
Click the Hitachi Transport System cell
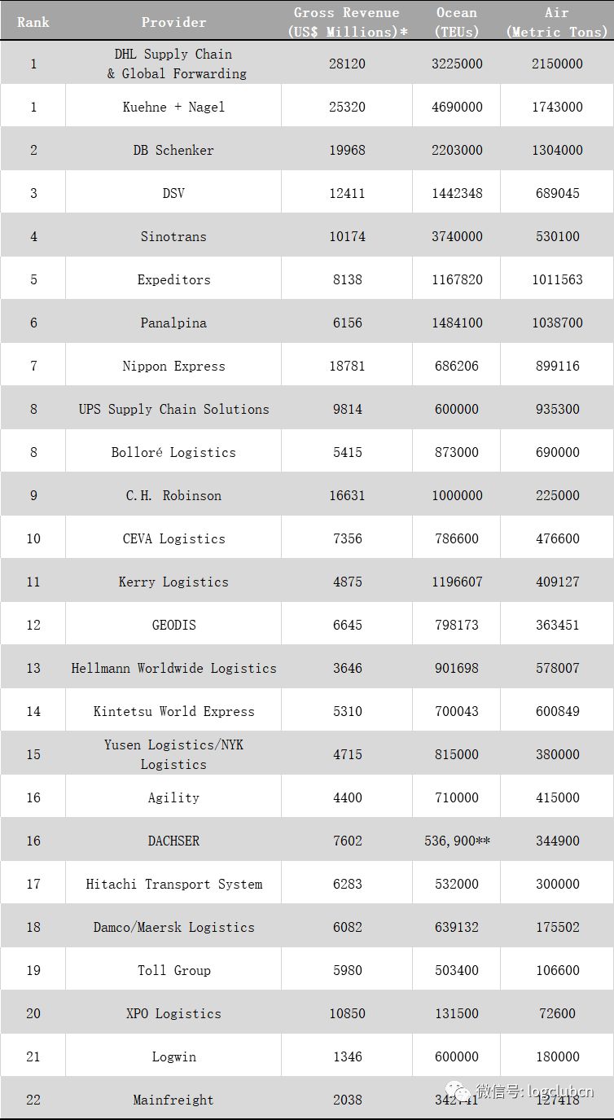173,884
